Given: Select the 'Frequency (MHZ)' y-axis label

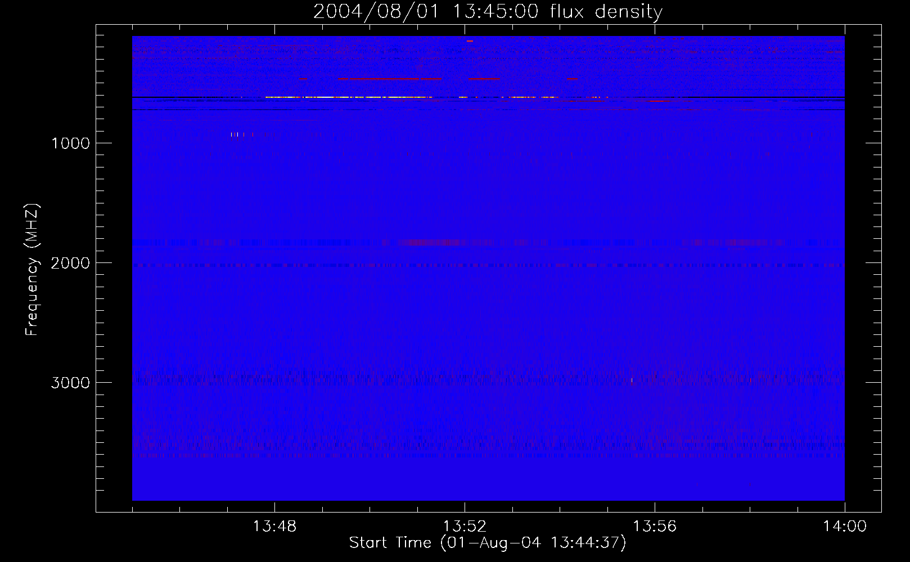Looking at the screenshot, I should pos(32,270).
